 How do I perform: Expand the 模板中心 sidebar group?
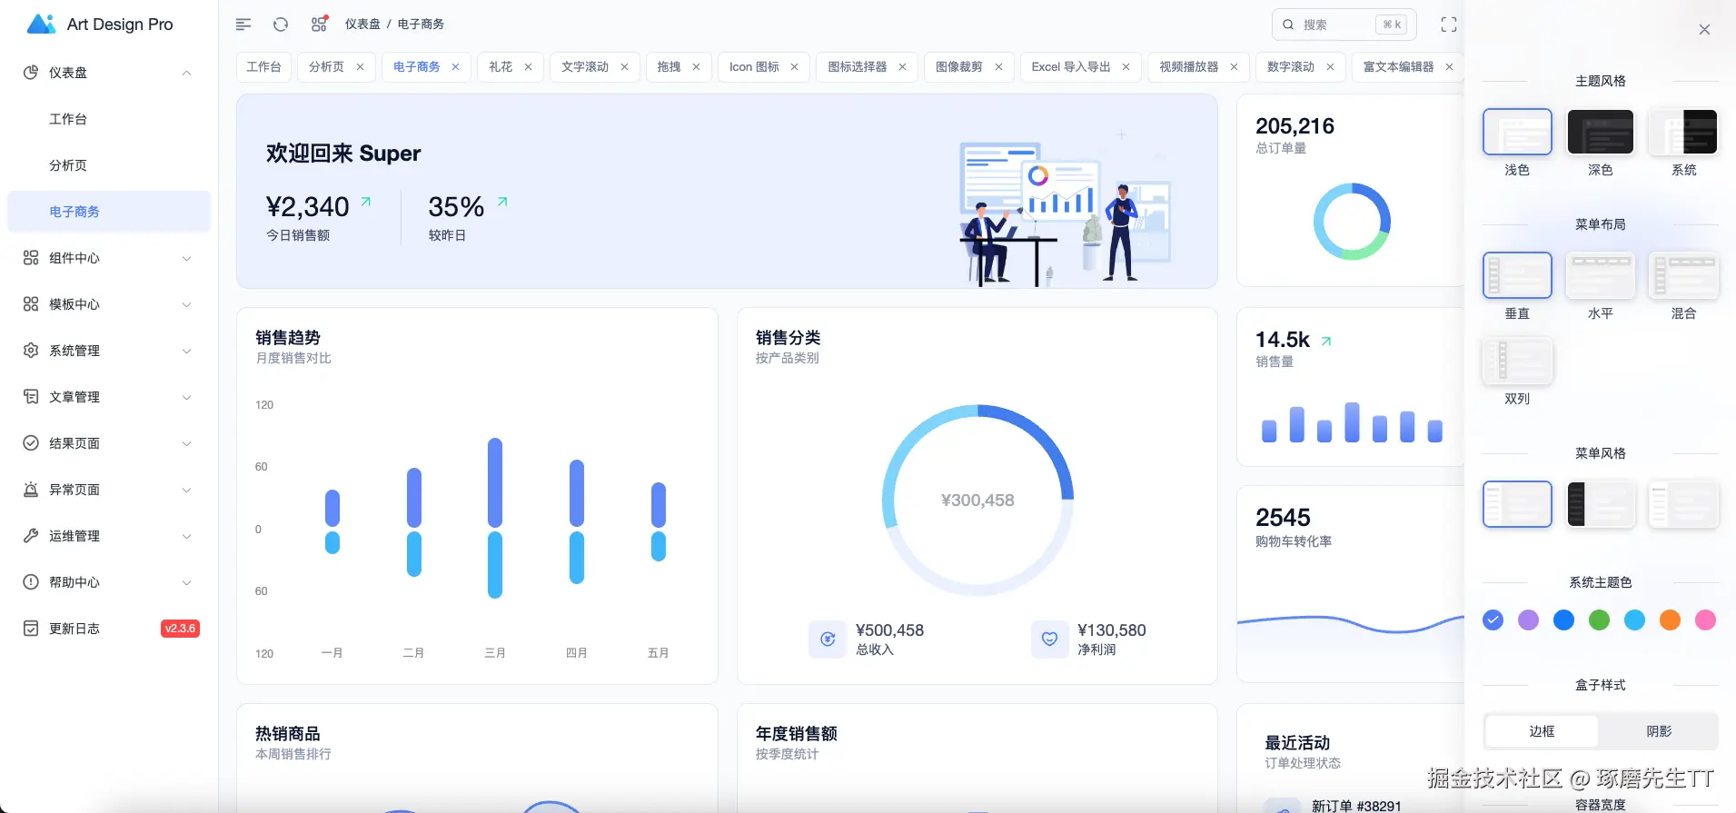(x=186, y=304)
